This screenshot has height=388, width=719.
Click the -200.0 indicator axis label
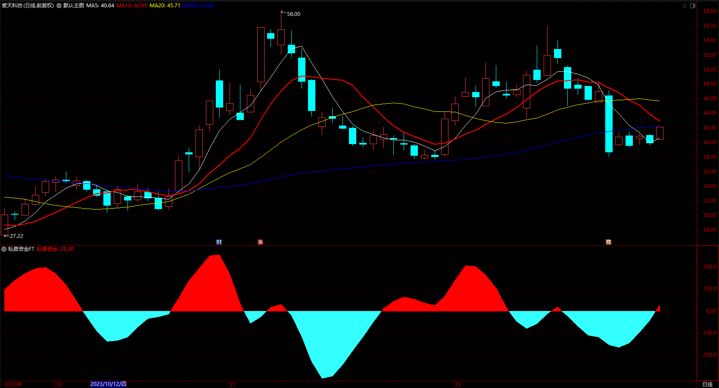[709, 355]
